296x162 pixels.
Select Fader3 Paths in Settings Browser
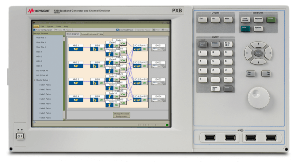[x=45, y=94]
